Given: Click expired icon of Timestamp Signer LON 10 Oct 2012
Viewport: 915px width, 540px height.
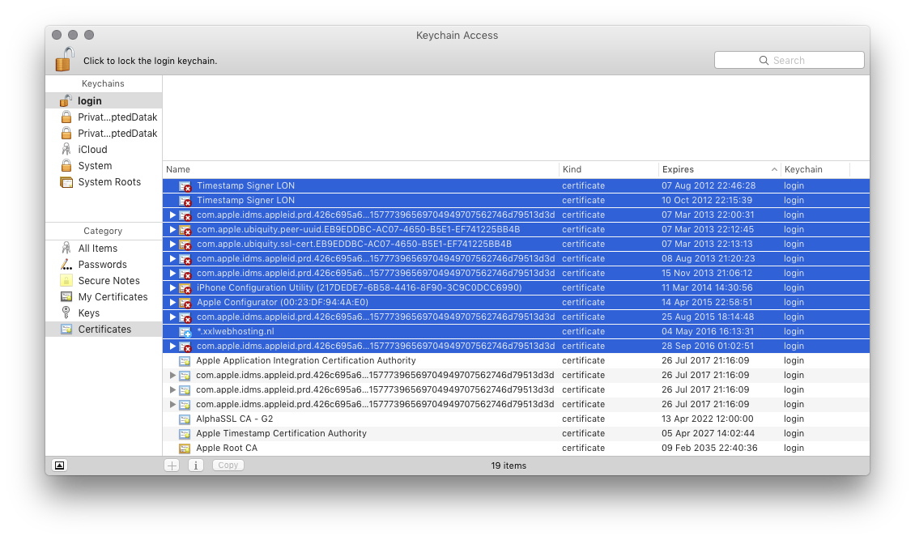Looking at the screenshot, I should [x=185, y=201].
